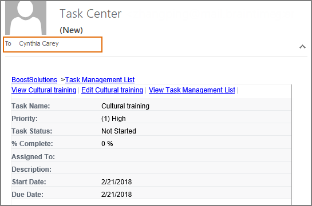Open the BoostSolutions site link
This screenshot has width=312, height=206.
[x=34, y=80]
